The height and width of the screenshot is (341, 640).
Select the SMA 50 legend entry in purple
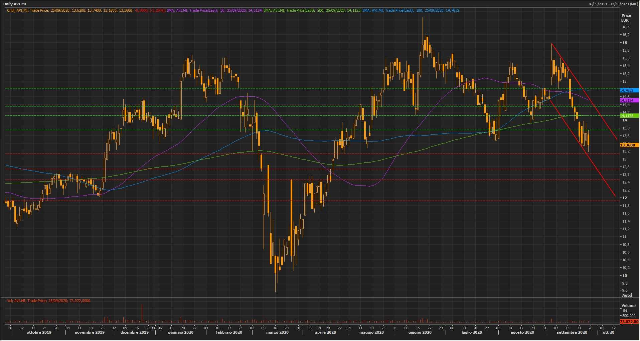(x=214, y=10)
